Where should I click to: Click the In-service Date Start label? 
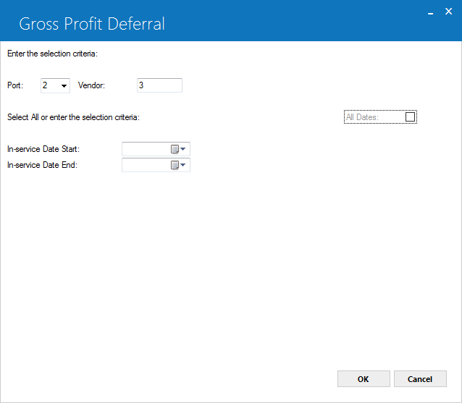click(43, 149)
